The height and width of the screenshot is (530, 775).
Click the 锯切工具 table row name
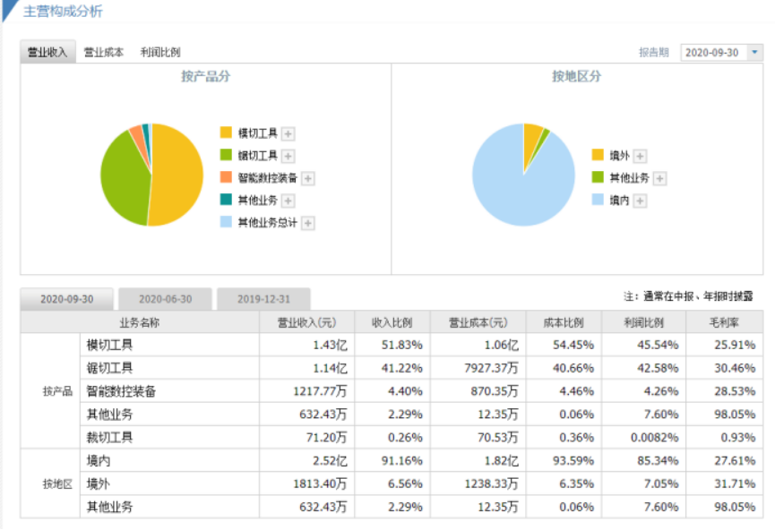coord(109,368)
